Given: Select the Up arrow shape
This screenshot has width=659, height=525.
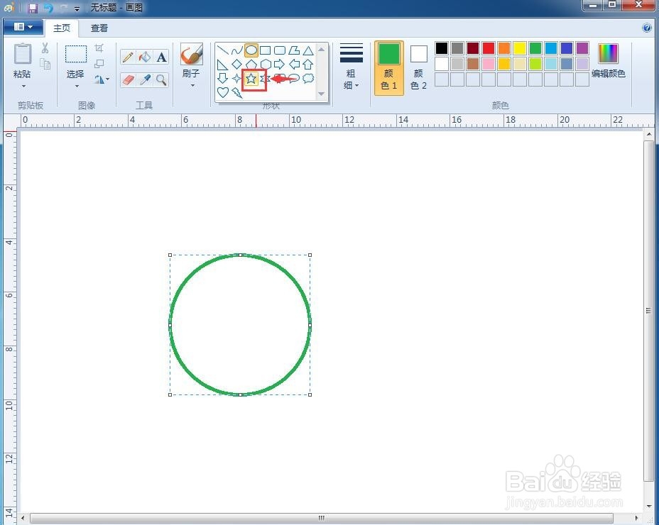Looking at the screenshot, I should pos(308,65).
